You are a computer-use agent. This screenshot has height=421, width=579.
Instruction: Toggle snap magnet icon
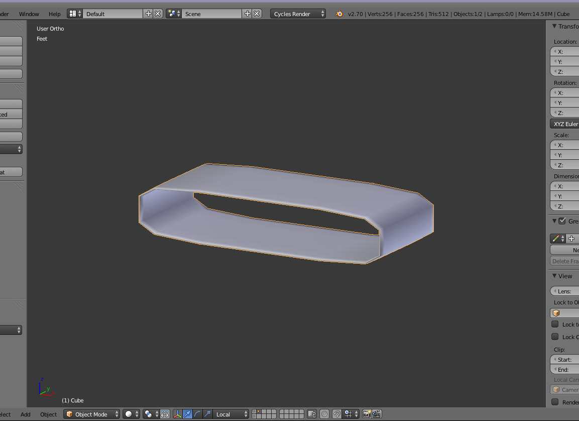pos(337,414)
